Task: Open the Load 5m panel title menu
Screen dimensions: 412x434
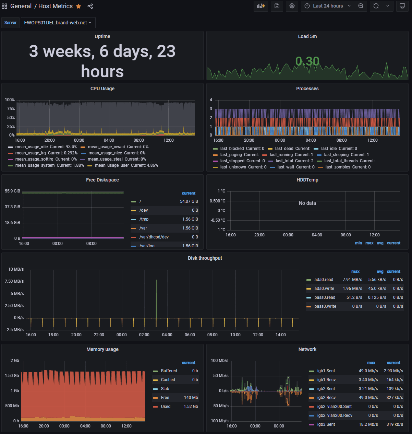Action: [x=307, y=36]
